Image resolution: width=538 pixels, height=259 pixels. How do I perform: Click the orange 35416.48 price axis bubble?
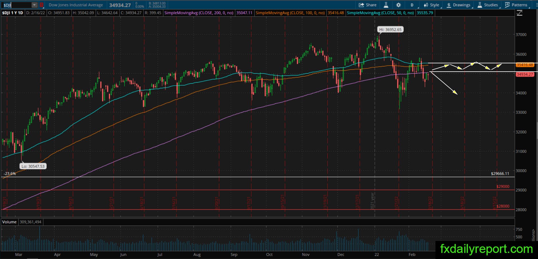click(x=525, y=65)
